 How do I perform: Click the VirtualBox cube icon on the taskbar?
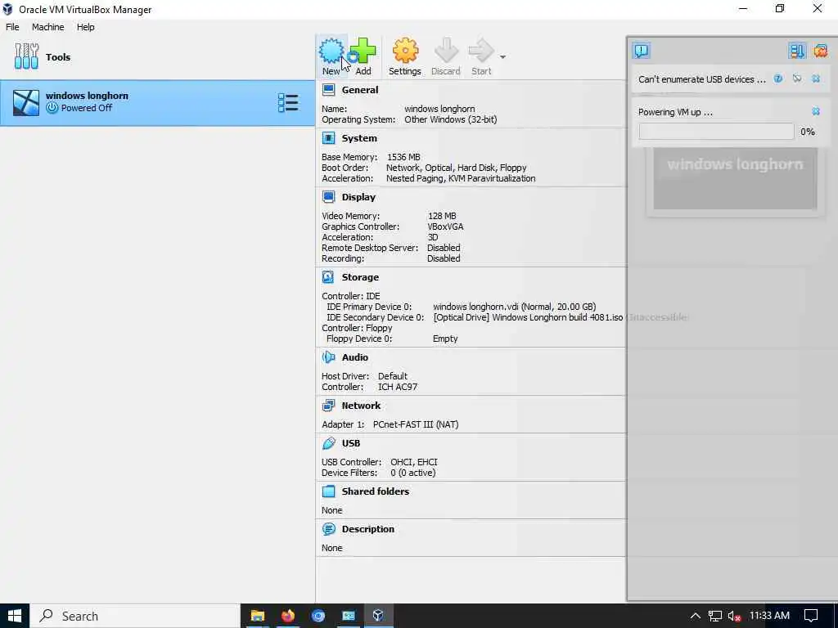click(x=378, y=616)
